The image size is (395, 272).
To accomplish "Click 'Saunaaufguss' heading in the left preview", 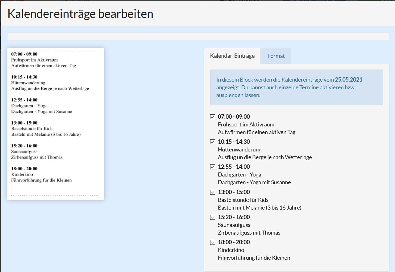I will click(x=24, y=151).
